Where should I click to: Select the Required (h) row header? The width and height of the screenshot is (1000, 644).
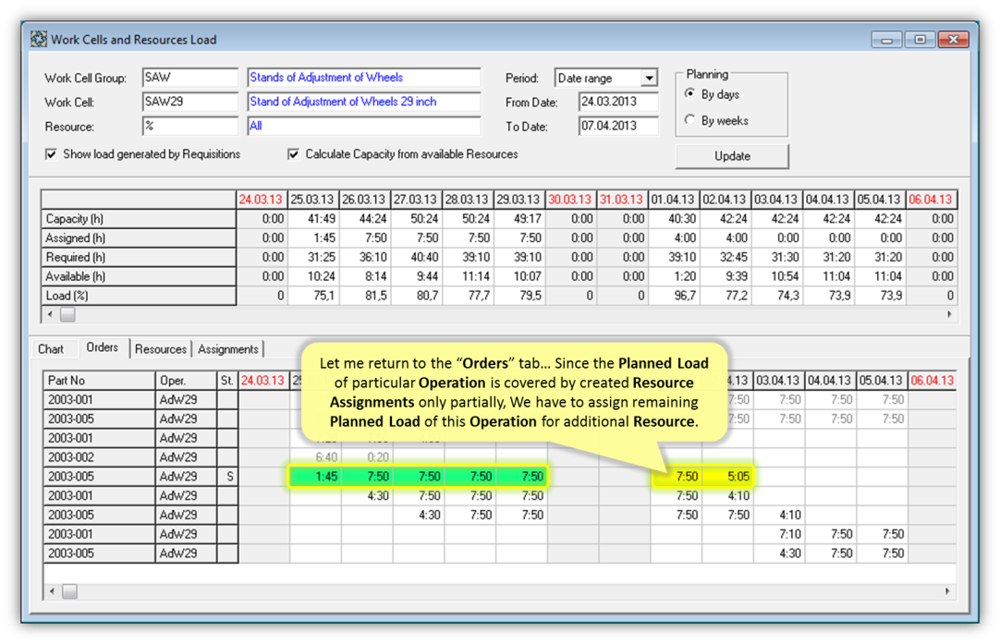pos(139,257)
